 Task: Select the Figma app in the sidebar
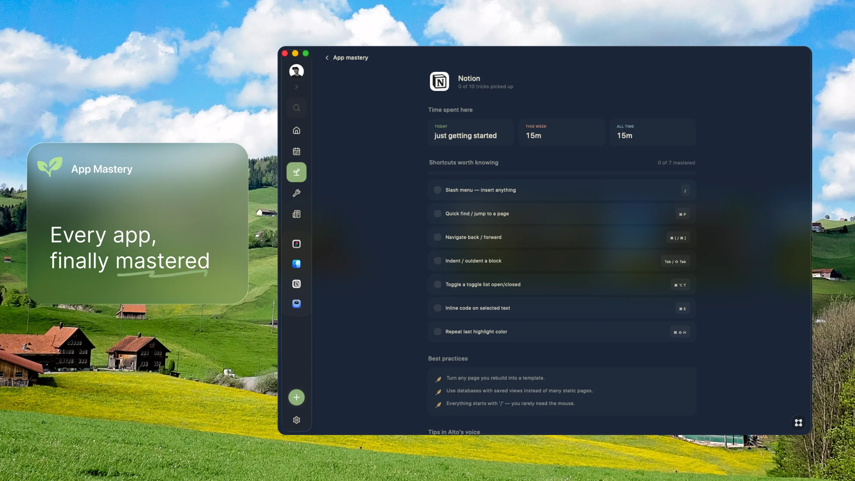[296, 244]
